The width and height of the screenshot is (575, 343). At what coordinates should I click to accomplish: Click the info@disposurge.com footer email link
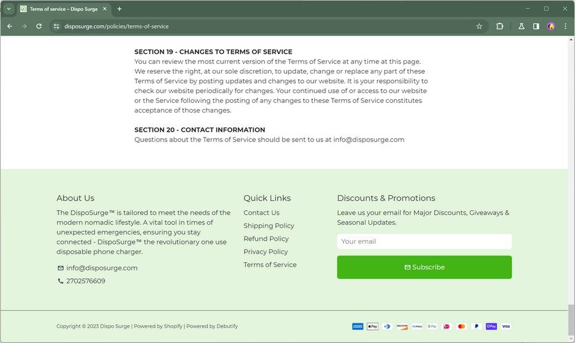click(x=102, y=268)
